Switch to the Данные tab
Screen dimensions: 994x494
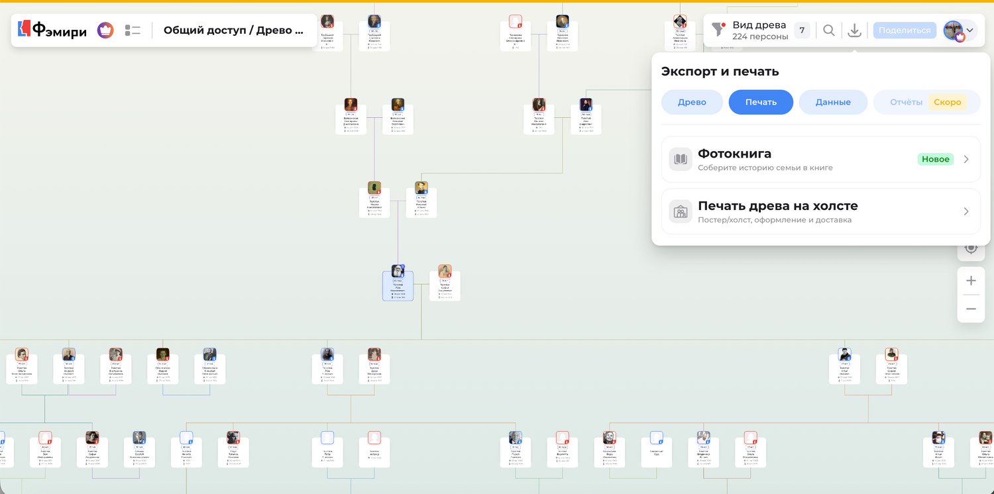pyautogui.click(x=833, y=103)
